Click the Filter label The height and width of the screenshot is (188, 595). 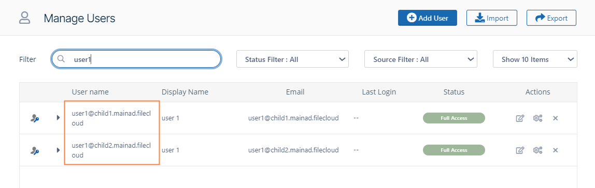pos(27,59)
